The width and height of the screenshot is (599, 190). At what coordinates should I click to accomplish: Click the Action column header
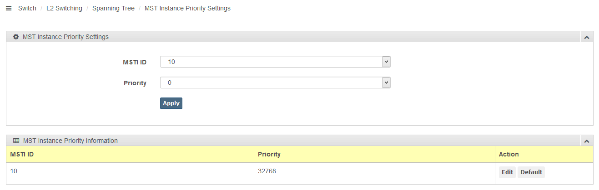[509, 154]
